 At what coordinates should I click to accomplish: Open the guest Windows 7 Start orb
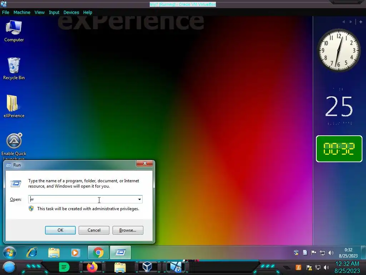10,252
